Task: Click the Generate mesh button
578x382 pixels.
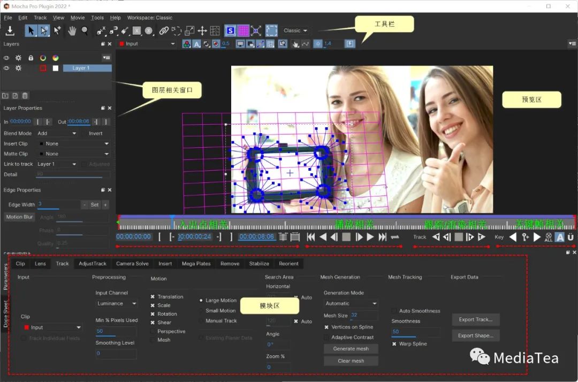Action: [x=351, y=349]
